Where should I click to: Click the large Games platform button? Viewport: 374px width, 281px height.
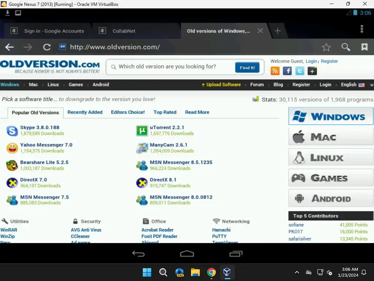331,177
